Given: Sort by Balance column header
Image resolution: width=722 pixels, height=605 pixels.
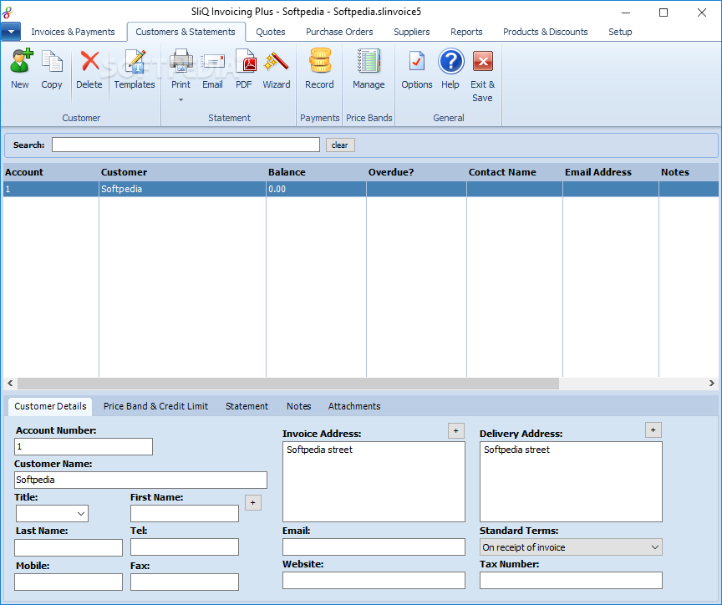Looking at the screenshot, I should pos(317,172).
